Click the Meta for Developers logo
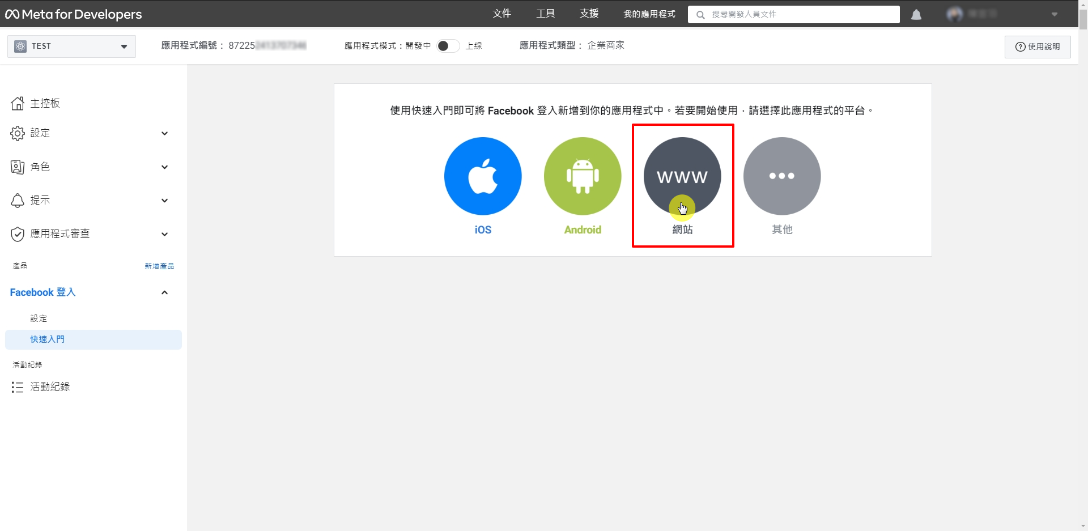 74,14
